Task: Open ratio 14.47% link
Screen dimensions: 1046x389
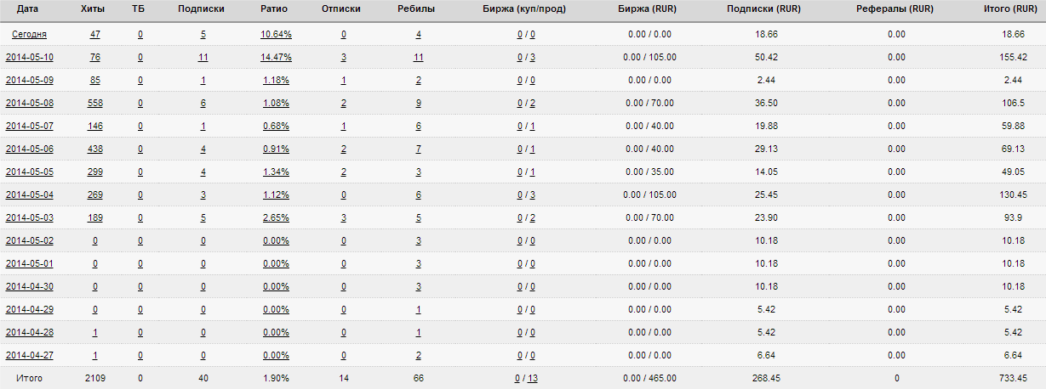Action: pyautogui.click(x=276, y=58)
